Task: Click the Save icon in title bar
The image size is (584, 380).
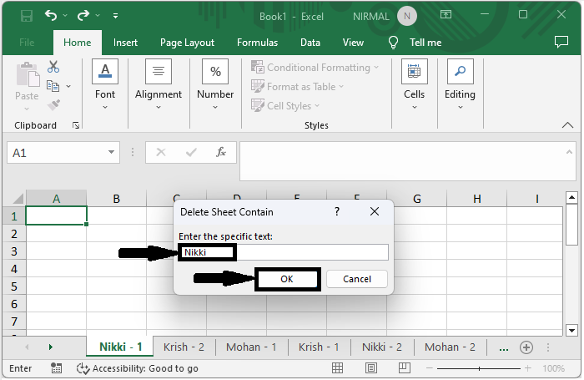Action: (x=26, y=15)
